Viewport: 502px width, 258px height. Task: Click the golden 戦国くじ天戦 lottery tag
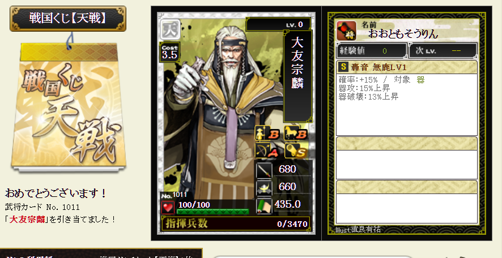coord(69,107)
